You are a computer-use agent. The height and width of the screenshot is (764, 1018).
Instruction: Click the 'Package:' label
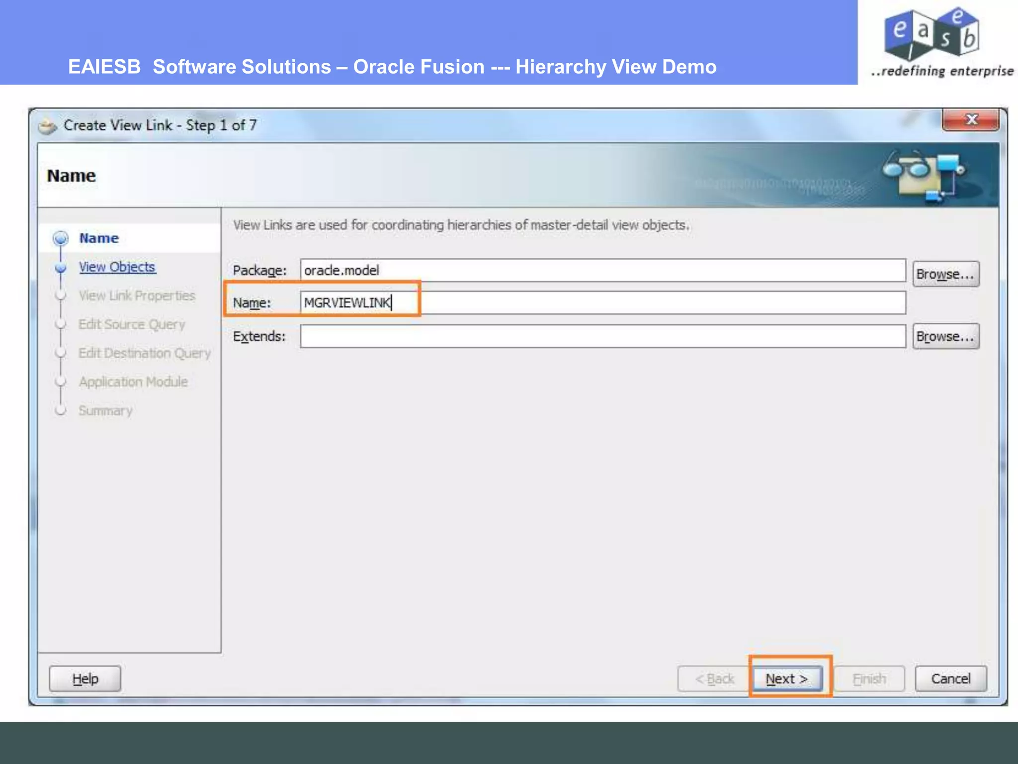pyautogui.click(x=259, y=271)
